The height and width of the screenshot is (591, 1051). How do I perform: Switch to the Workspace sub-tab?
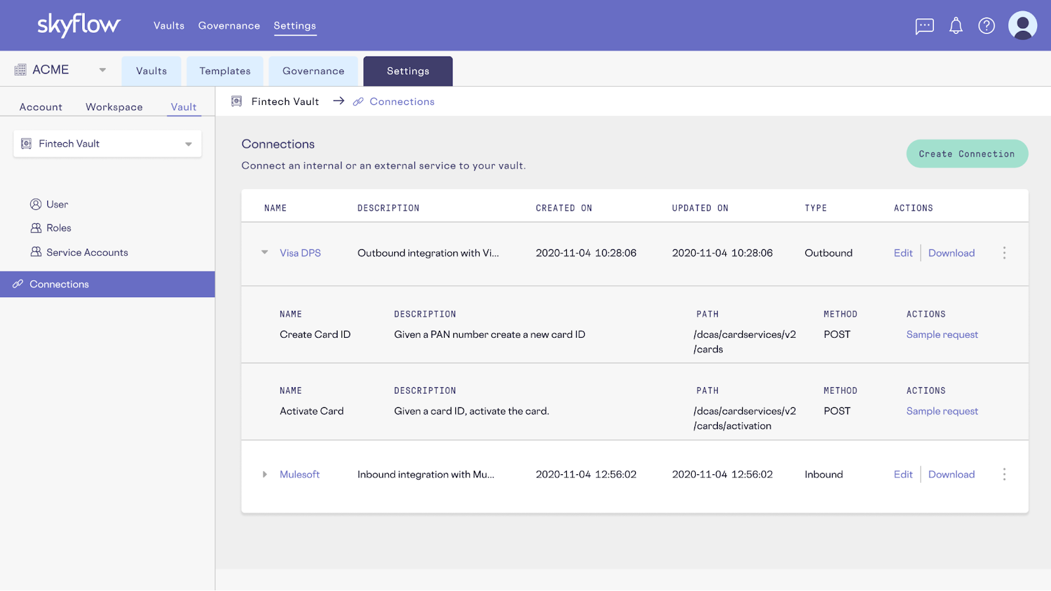(114, 107)
